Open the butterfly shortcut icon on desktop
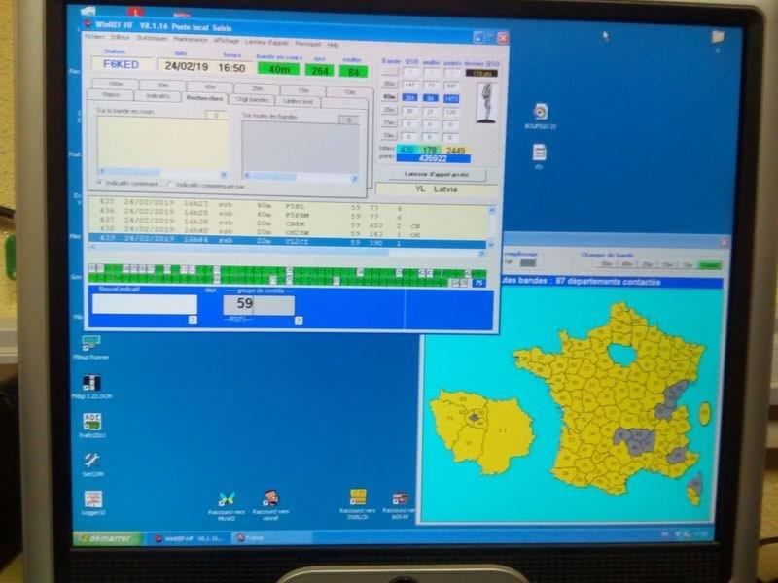The width and height of the screenshot is (778, 583). pyautogui.click(x=227, y=498)
